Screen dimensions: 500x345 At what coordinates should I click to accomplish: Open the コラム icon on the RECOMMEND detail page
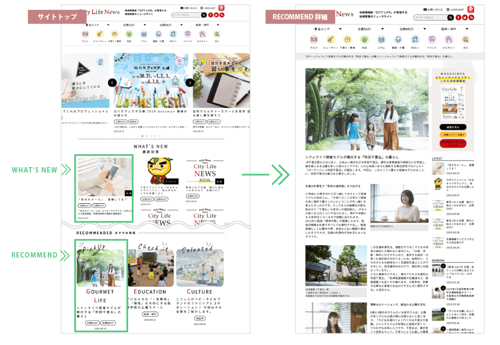[381, 40]
